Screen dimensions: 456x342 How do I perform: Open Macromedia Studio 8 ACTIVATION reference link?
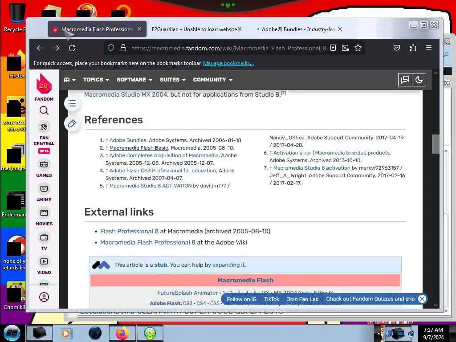[x=151, y=186]
